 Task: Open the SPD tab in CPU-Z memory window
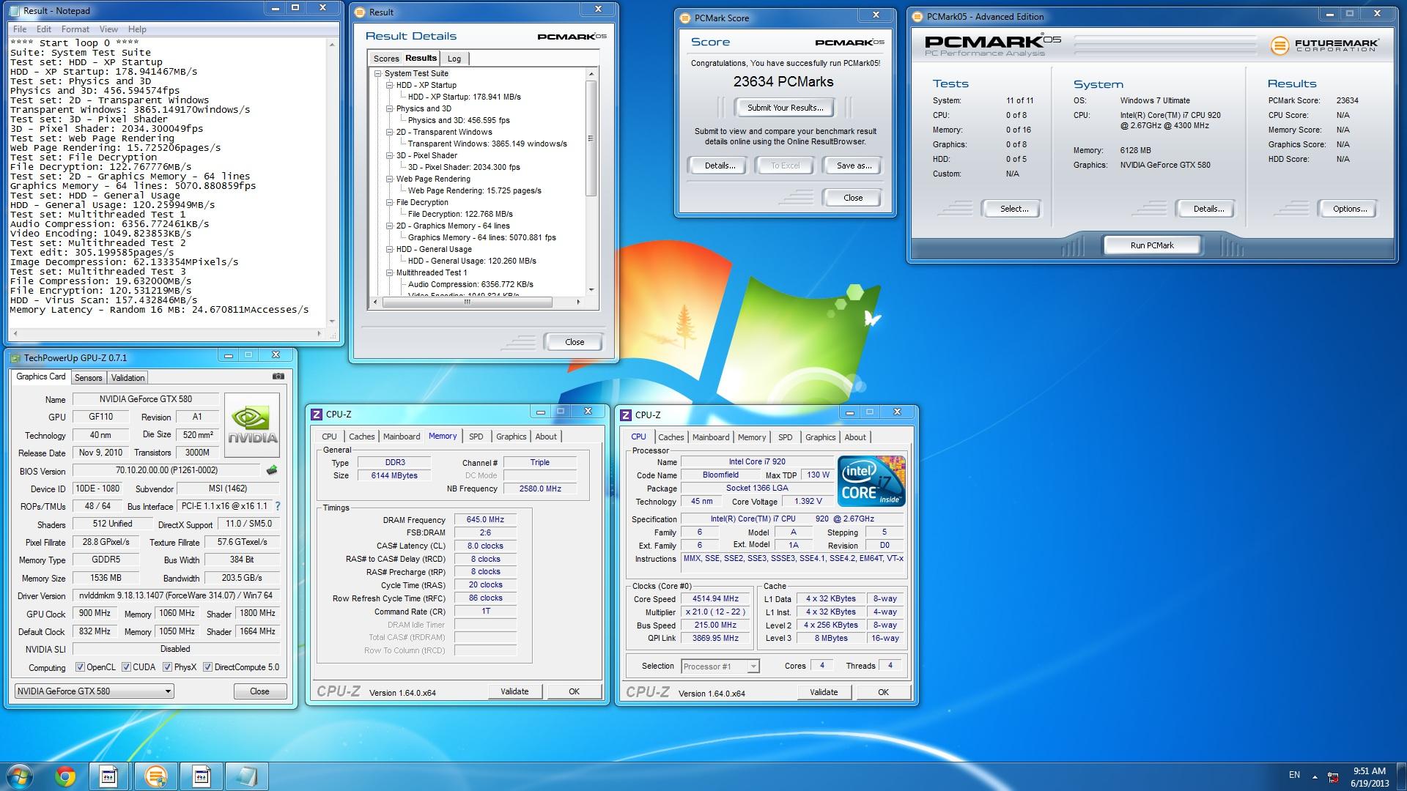tap(476, 437)
